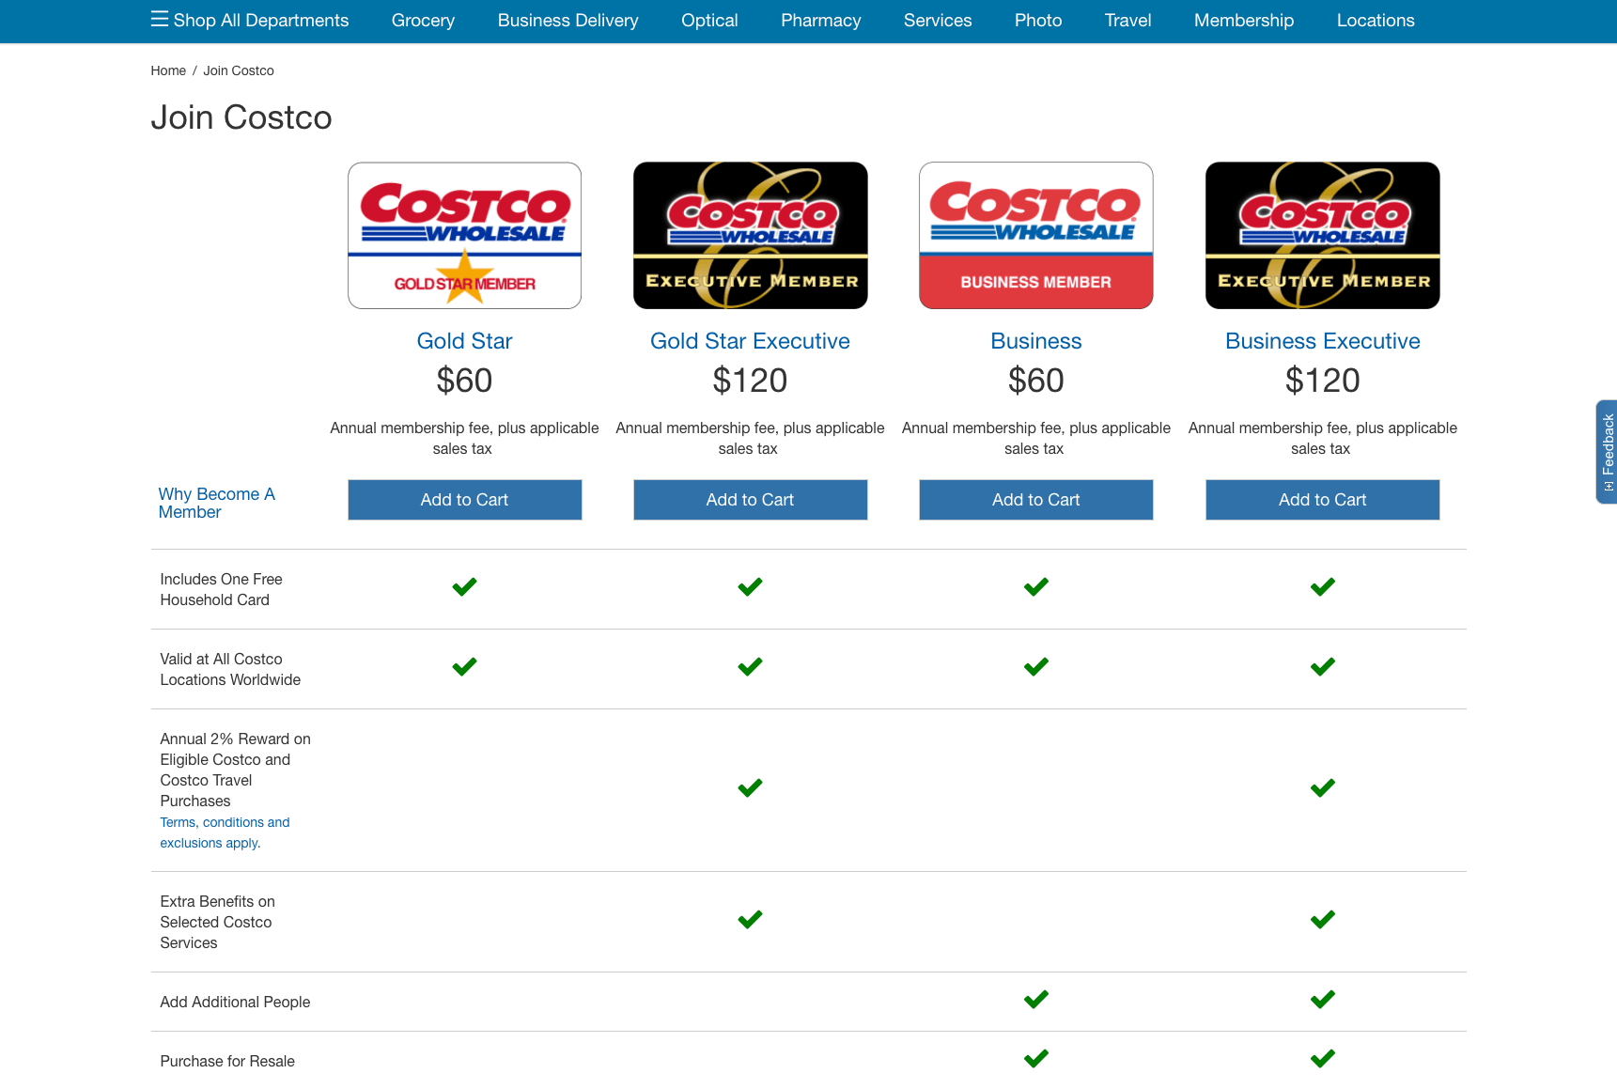This screenshot has height=1089, width=1617.
Task: Click the Gold Star Executive card image
Action: tap(750, 236)
